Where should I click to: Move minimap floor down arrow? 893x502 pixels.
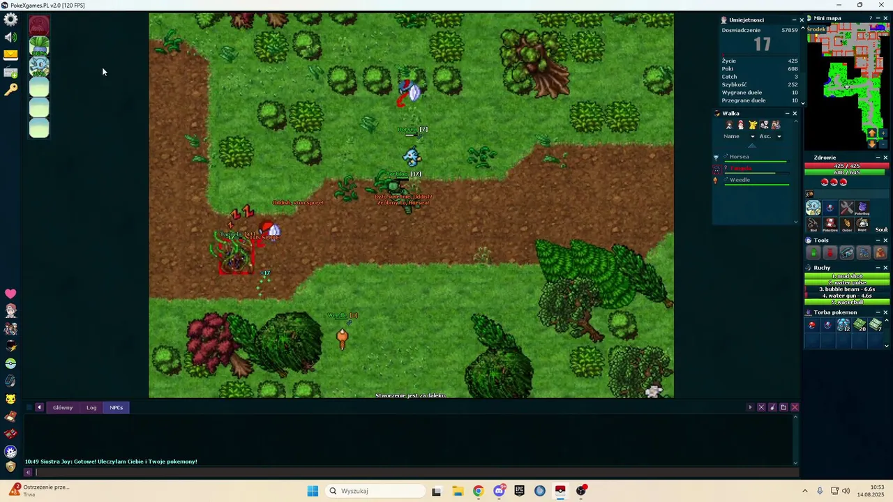[871, 144]
